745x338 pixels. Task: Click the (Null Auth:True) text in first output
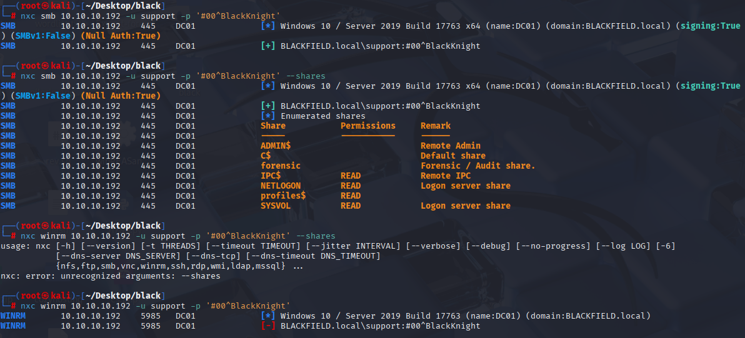pos(121,36)
